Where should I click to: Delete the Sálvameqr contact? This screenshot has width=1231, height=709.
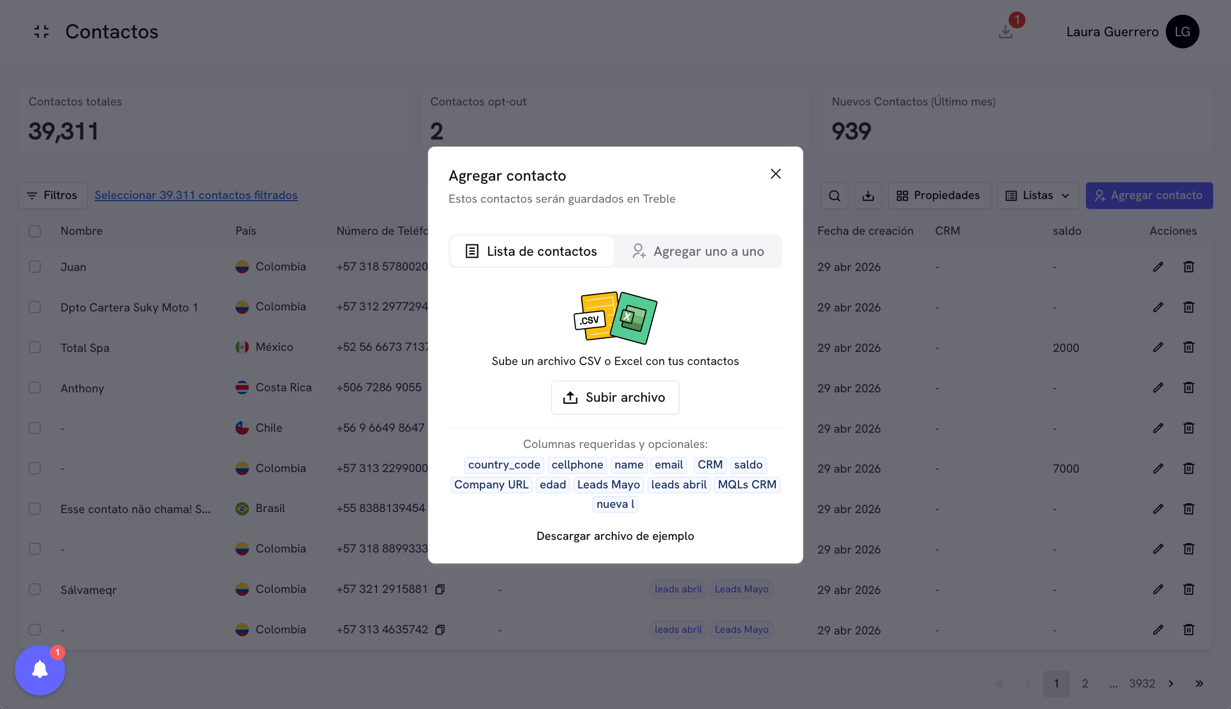[1188, 589]
